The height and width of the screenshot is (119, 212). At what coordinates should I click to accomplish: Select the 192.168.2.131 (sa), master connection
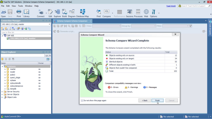click(x=23, y=38)
